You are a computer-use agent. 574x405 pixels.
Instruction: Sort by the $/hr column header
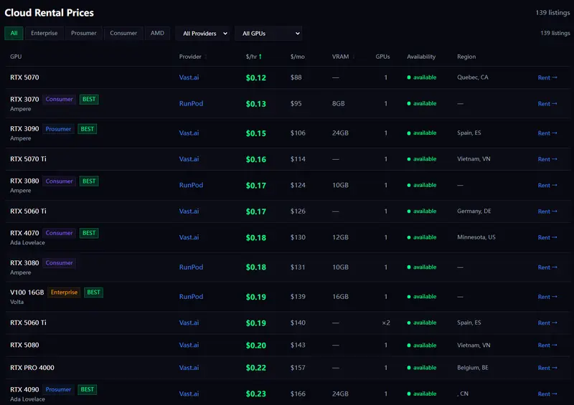coord(254,57)
